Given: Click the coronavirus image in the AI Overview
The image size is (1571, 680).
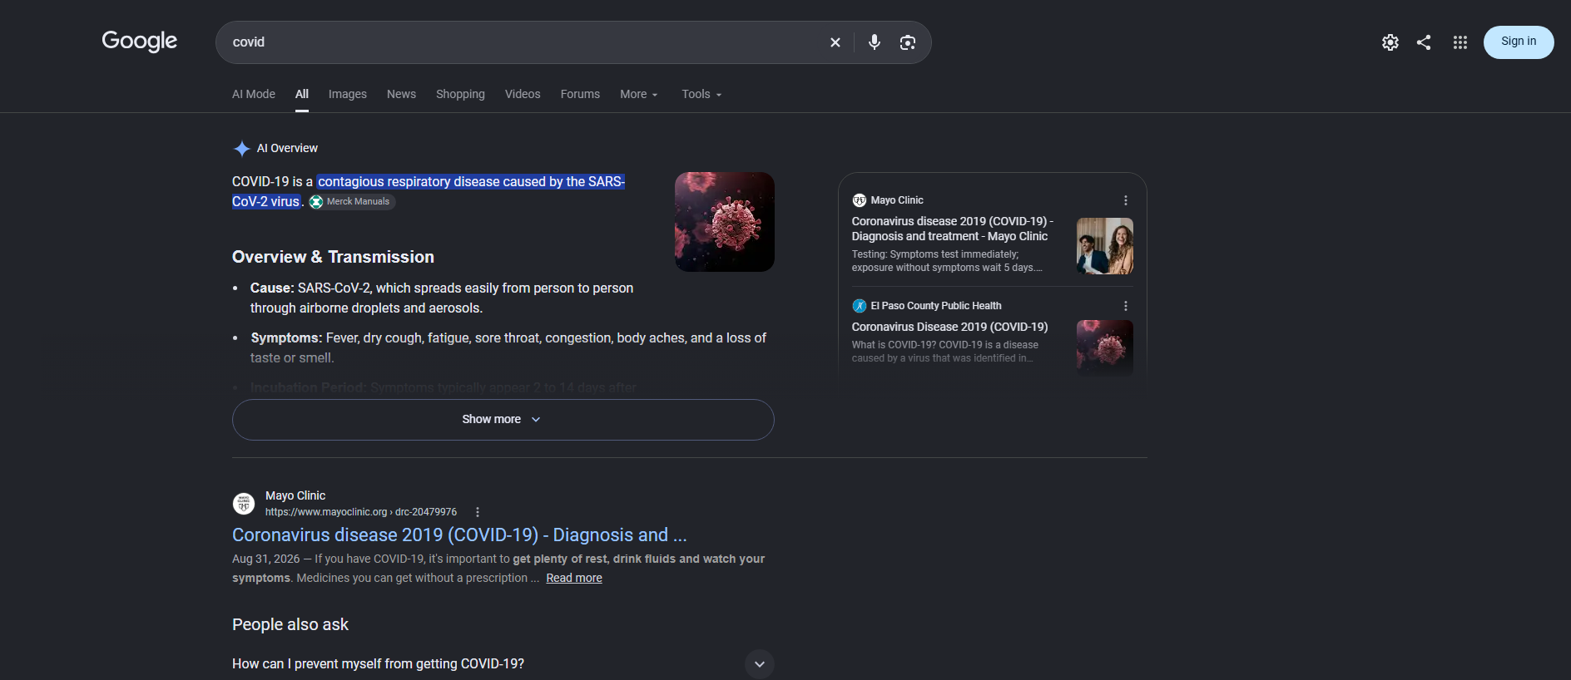Looking at the screenshot, I should (x=725, y=222).
